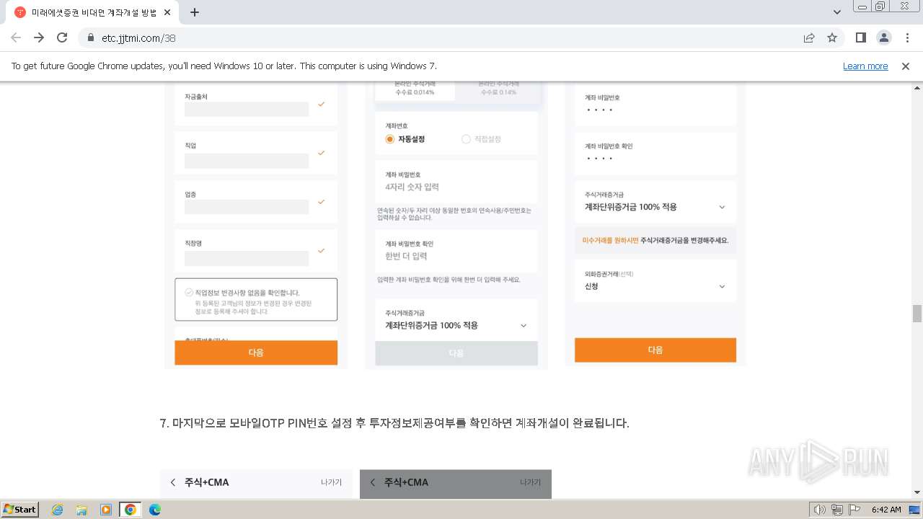Bookmark this page with star icon
923x519 pixels.
coord(832,37)
